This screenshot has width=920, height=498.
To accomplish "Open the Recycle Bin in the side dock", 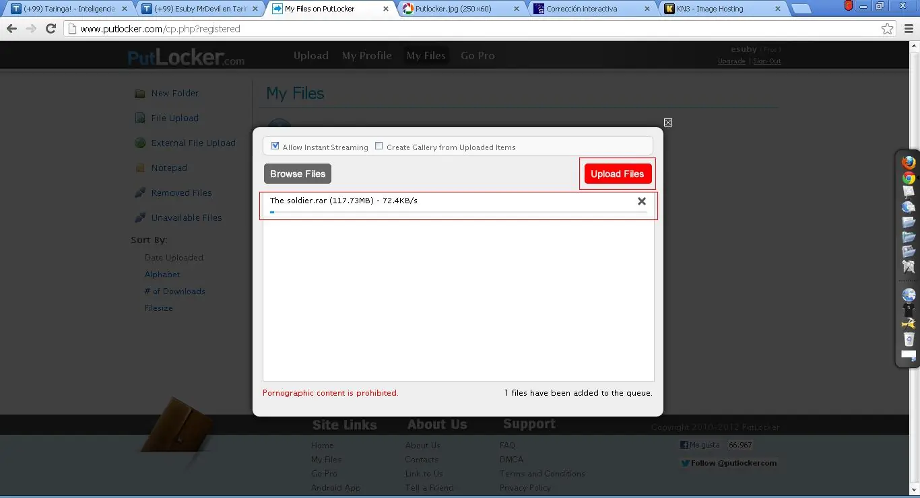I will click(x=909, y=339).
